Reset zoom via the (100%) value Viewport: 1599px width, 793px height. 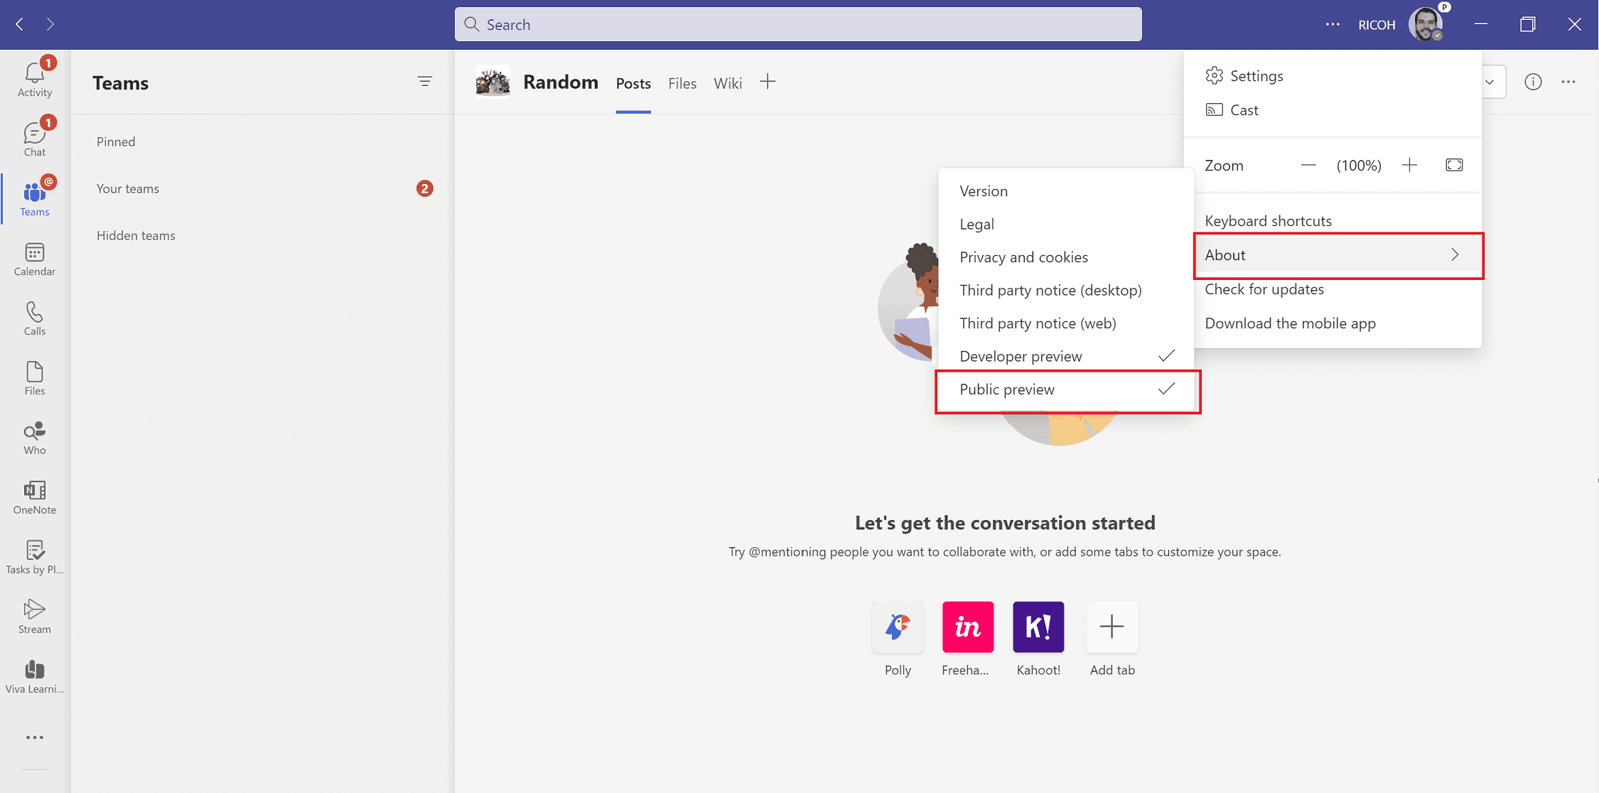tap(1359, 166)
